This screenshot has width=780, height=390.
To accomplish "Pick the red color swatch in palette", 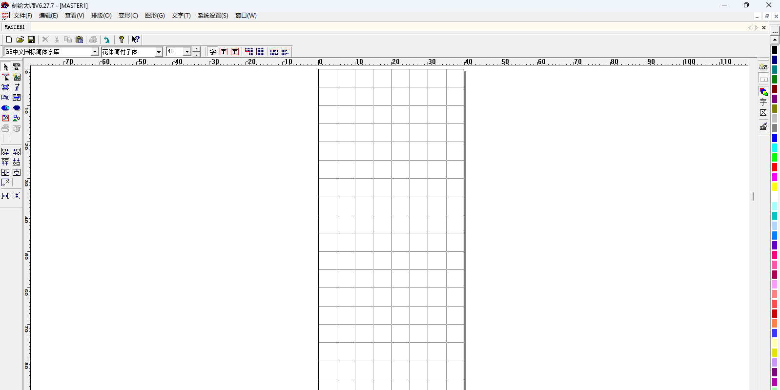I will pyautogui.click(x=774, y=167).
